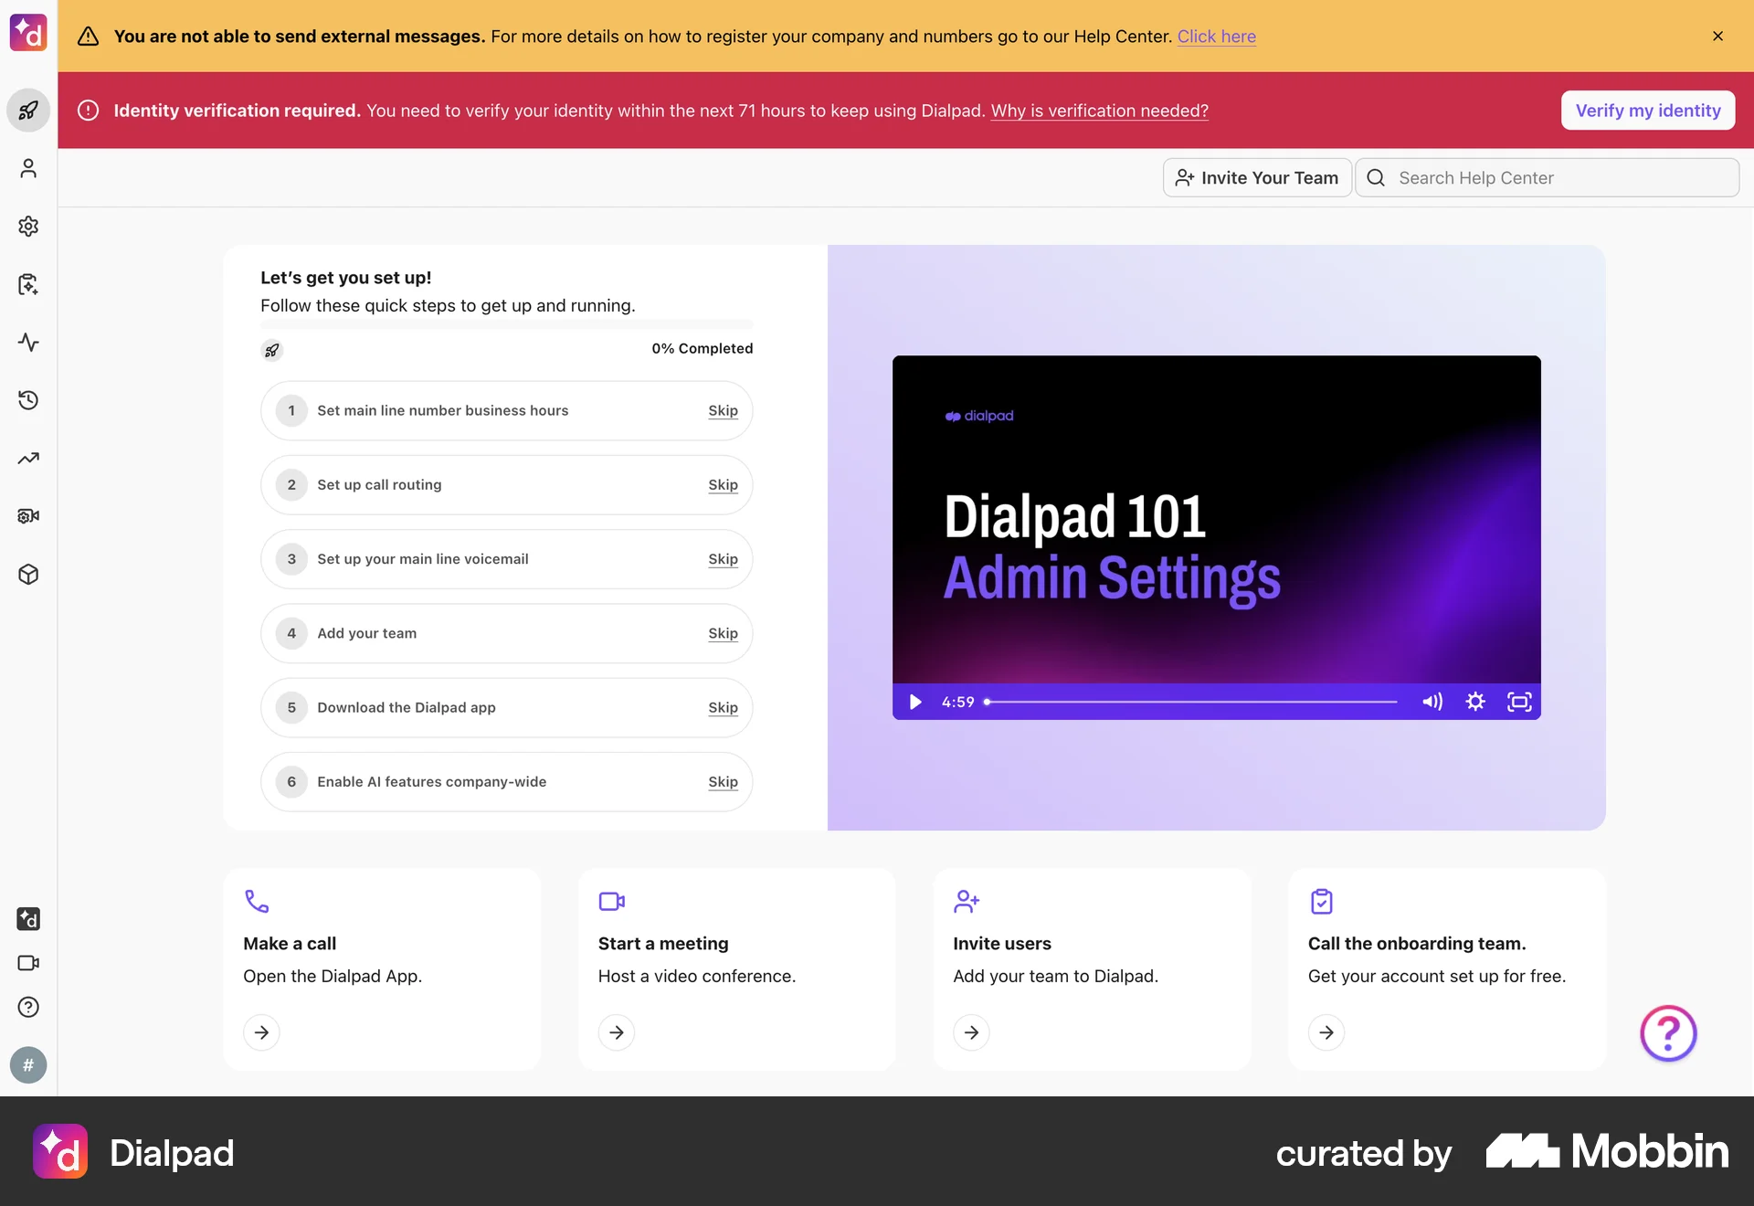1754x1206 pixels.
Task: Skip the Add your team step
Action: coord(723,633)
